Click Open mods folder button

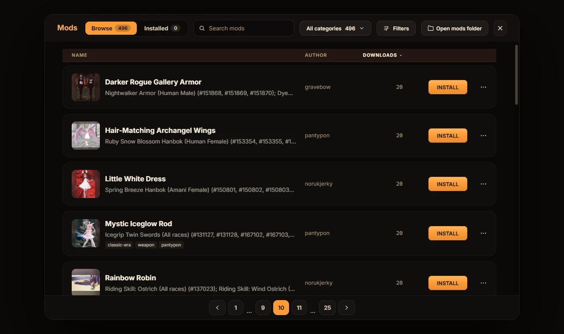454,28
